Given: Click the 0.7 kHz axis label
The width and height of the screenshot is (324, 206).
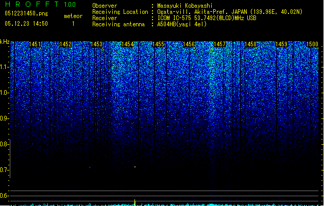Looking at the screenshot, I should click(x=5, y=170).
